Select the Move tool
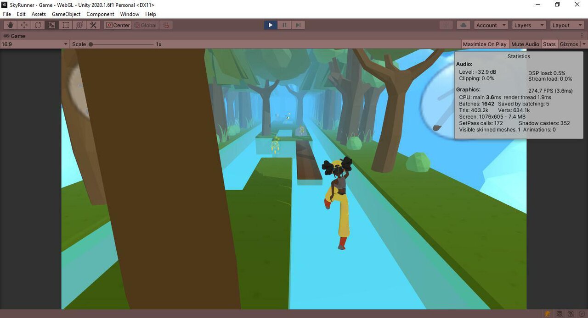This screenshot has width=588, height=318. click(x=24, y=25)
